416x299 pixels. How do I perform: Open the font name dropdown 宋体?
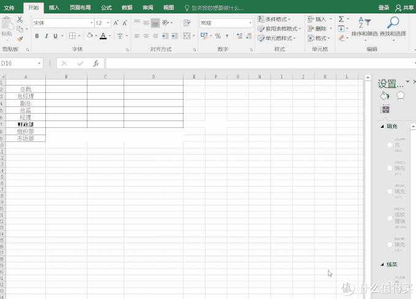click(91, 23)
